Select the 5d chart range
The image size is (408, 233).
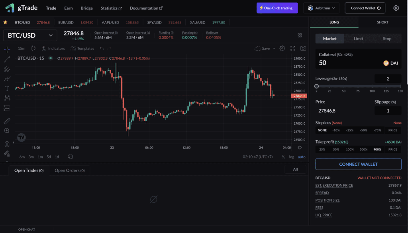pos(49,157)
